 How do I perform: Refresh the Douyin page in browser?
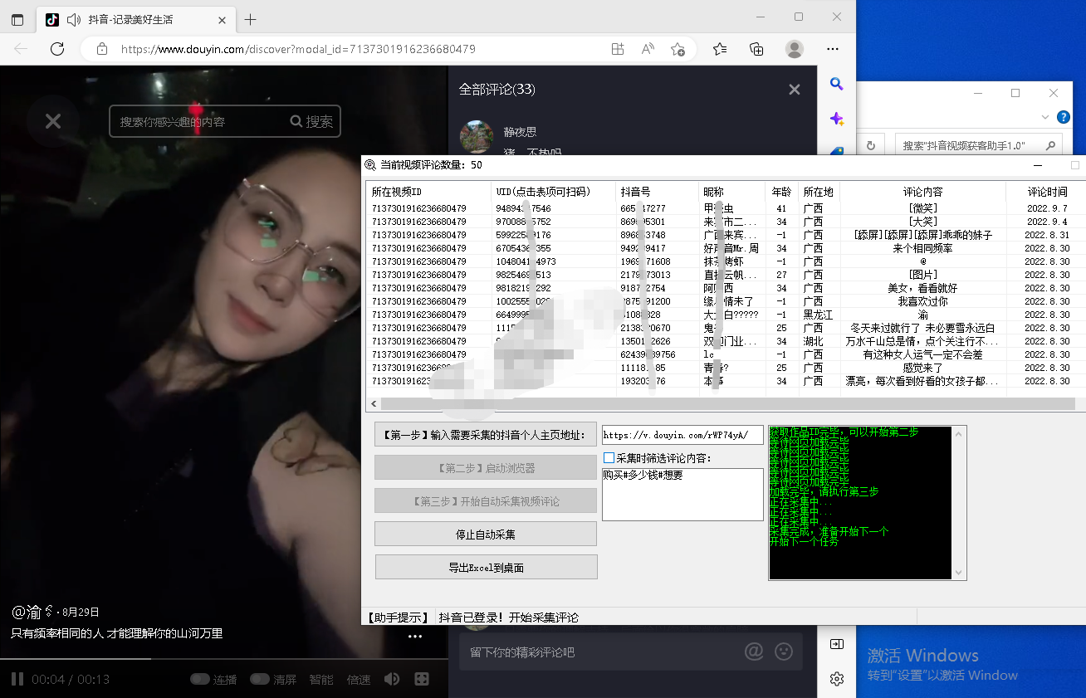click(57, 49)
